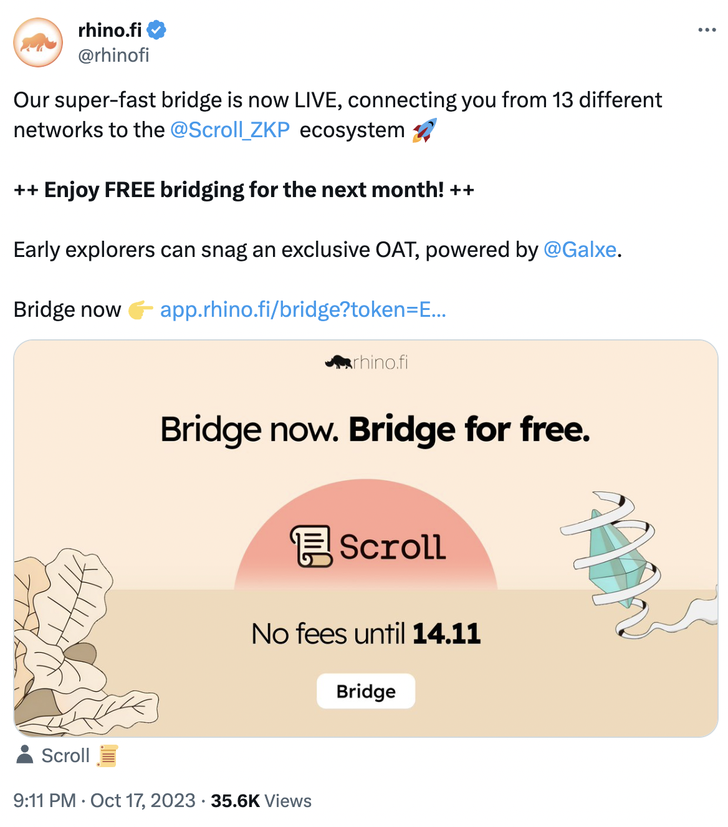Select the bold FREE bridging text line

click(243, 189)
